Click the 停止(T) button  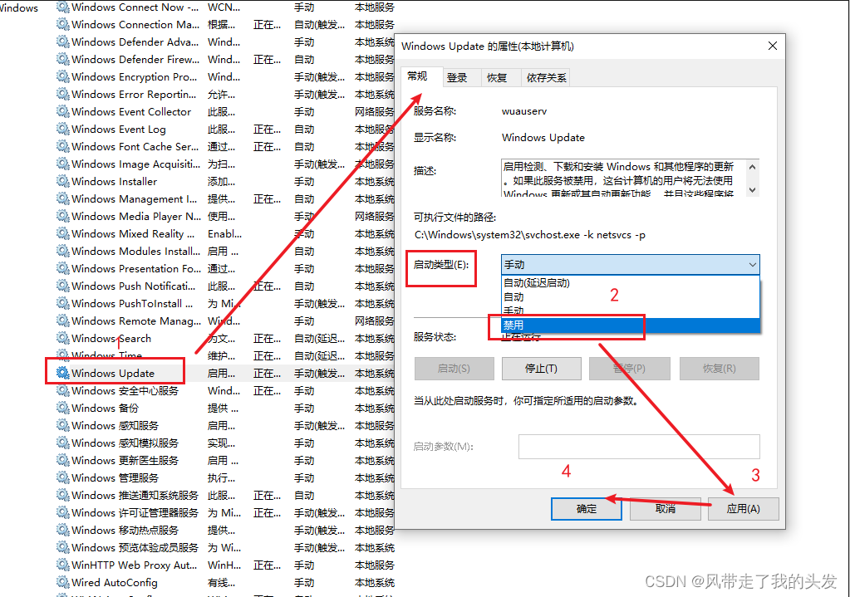[x=541, y=369]
